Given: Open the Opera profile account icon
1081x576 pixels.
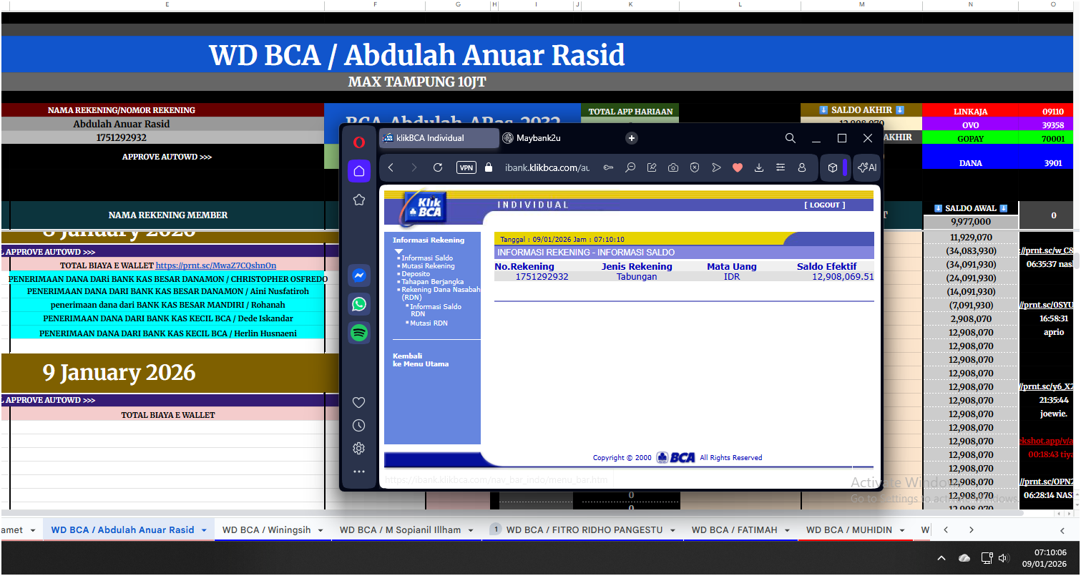Looking at the screenshot, I should coord(802,167).
